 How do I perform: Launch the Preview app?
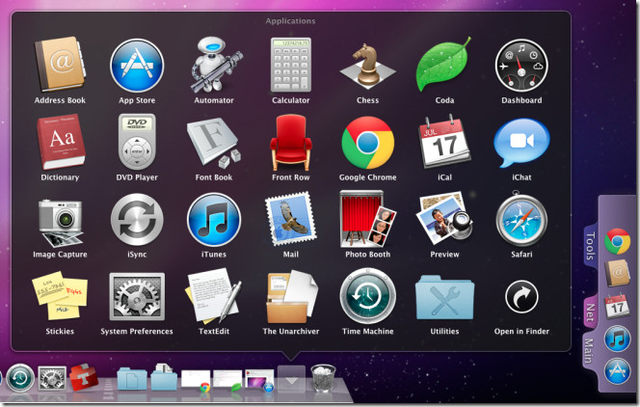(443, 220)
